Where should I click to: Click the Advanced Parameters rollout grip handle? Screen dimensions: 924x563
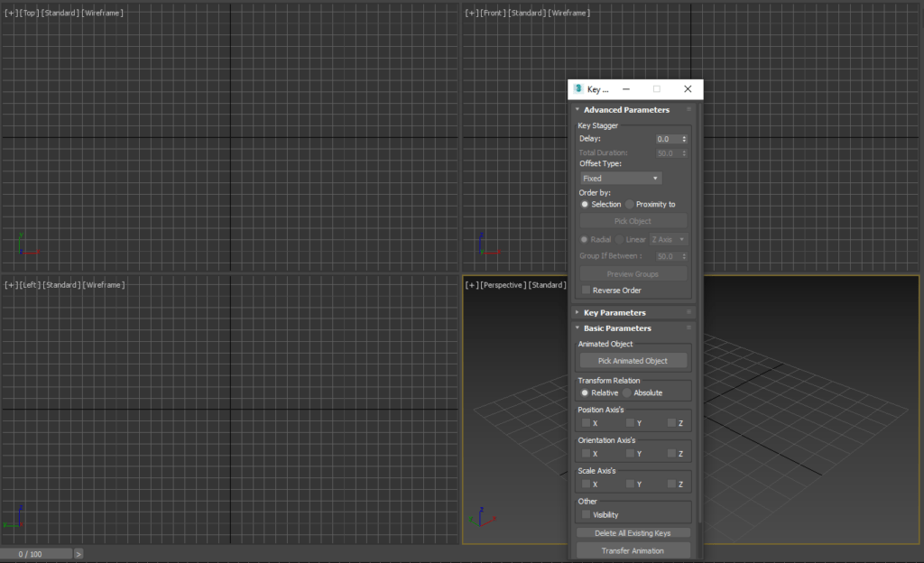click(x=688, y=109)
